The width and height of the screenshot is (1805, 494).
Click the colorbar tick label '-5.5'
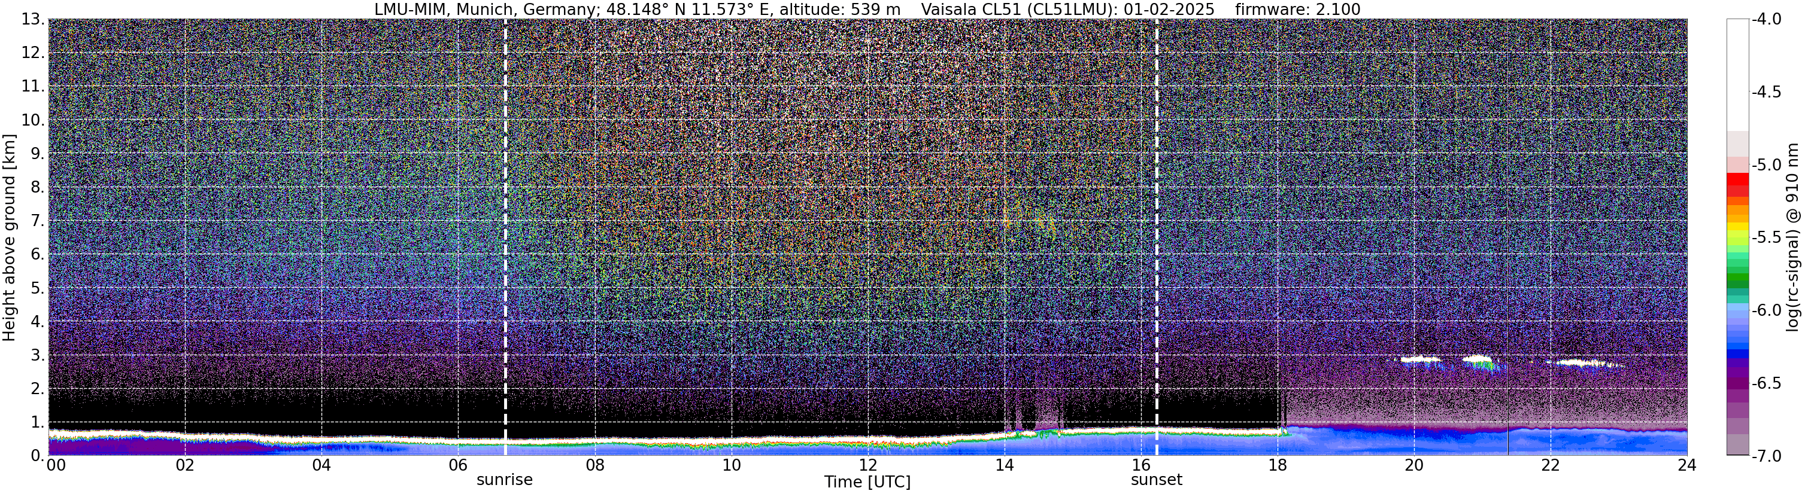click(1765, 238)
